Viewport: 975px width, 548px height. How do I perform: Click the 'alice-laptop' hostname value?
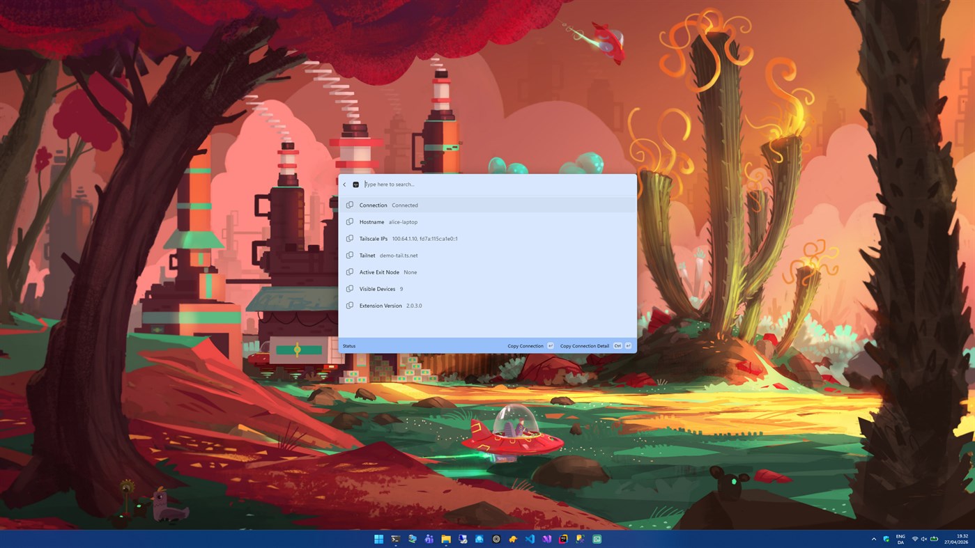[x=403, y=222]
